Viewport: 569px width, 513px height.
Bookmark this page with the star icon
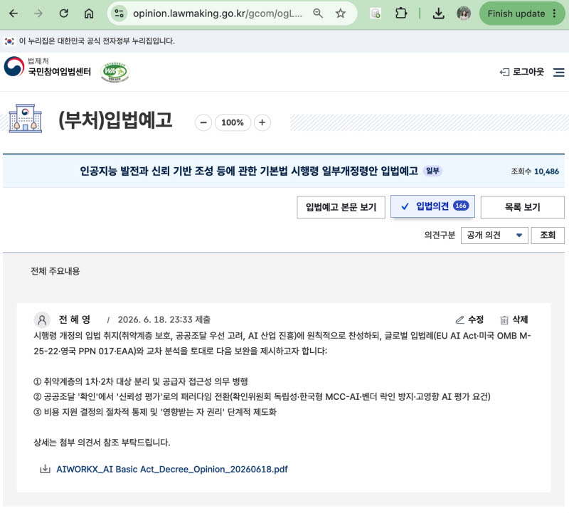pyautogui.click(x=340, y=14)
